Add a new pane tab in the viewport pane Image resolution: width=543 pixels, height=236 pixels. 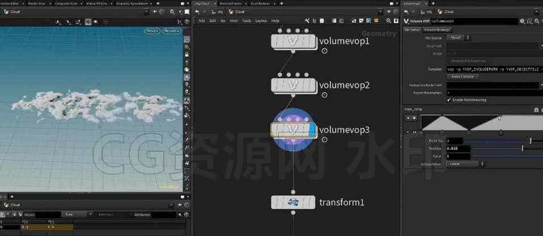[158, 3]
